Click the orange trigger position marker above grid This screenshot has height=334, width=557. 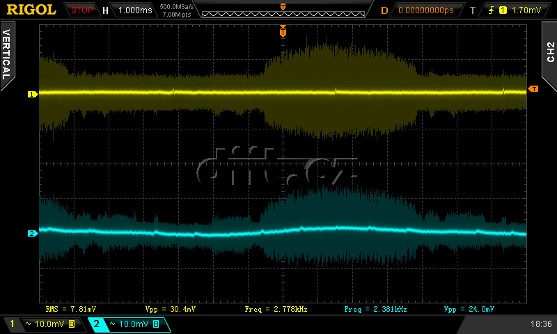click(283, 31)
